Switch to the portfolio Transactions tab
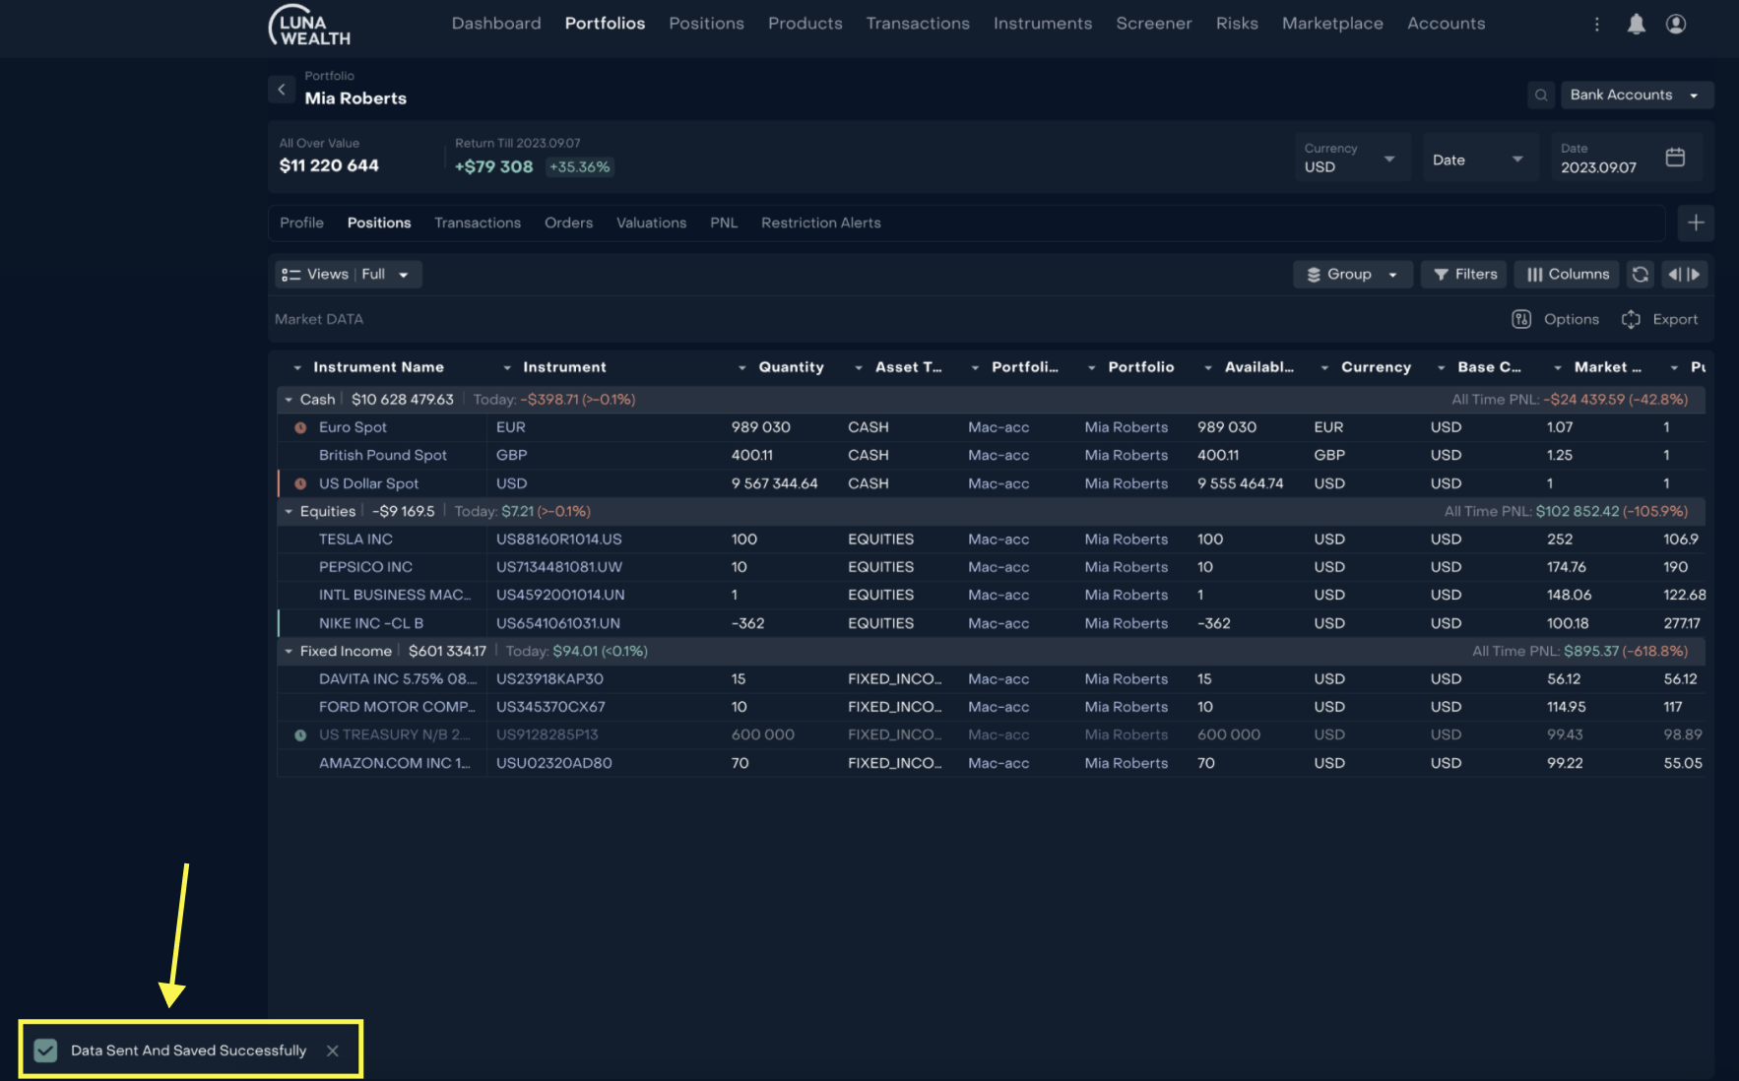 (478, 223)
